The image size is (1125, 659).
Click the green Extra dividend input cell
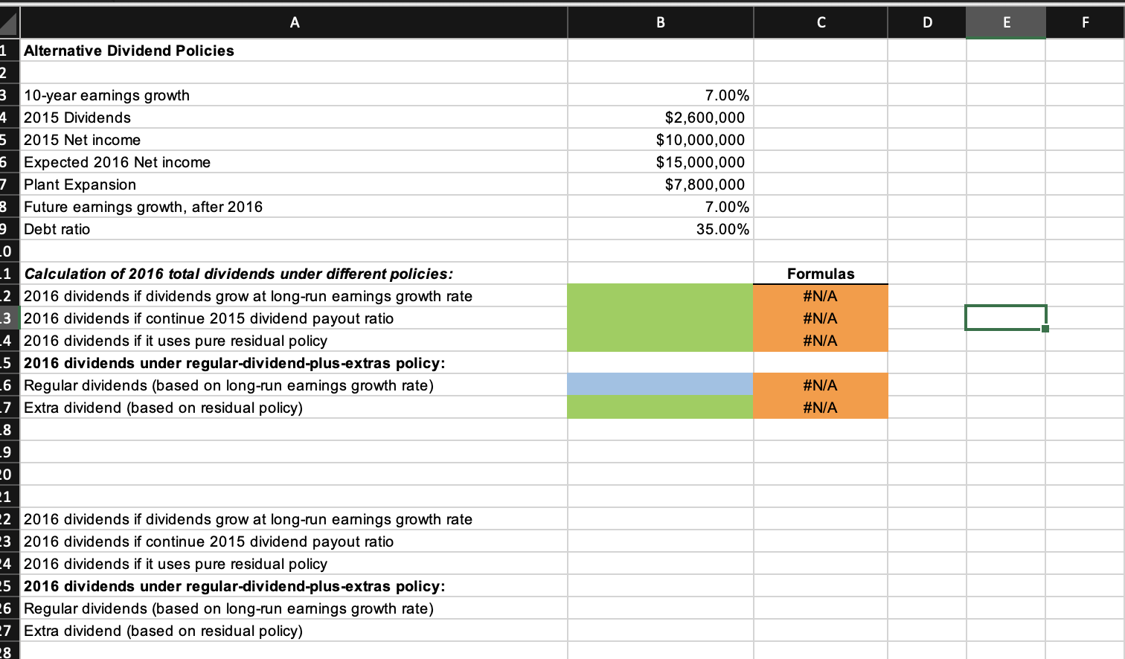click(659, 407)
